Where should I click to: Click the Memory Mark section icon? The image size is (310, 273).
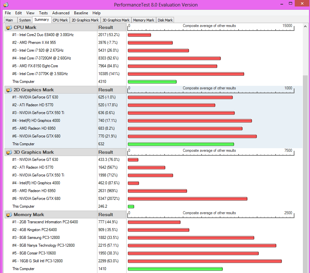[x=9, y=214]
